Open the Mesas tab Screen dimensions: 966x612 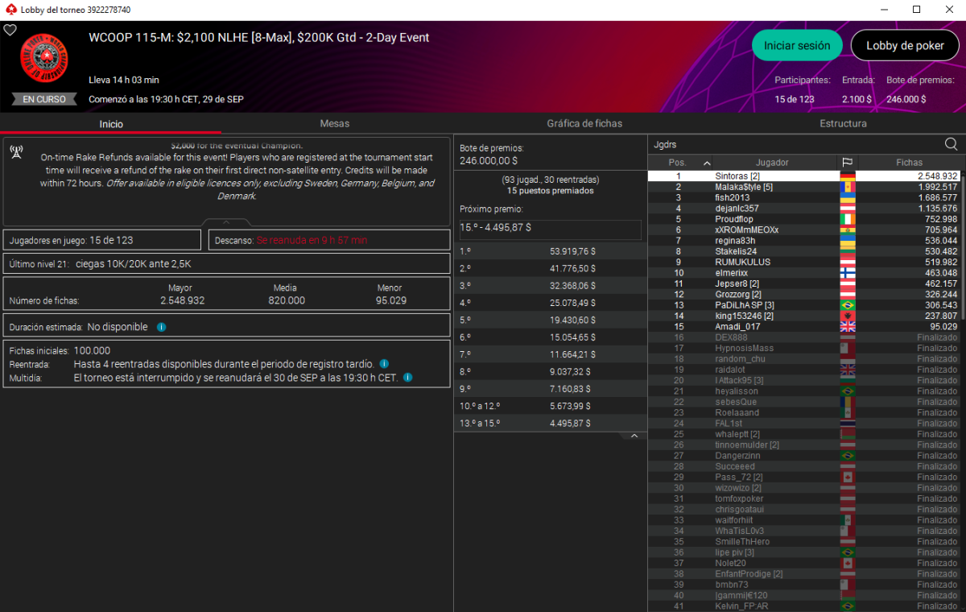click(335, 123)
